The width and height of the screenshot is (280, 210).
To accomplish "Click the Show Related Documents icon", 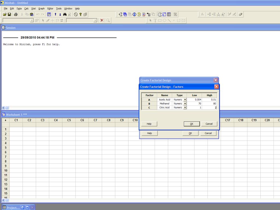I will [x=148, y=14].
